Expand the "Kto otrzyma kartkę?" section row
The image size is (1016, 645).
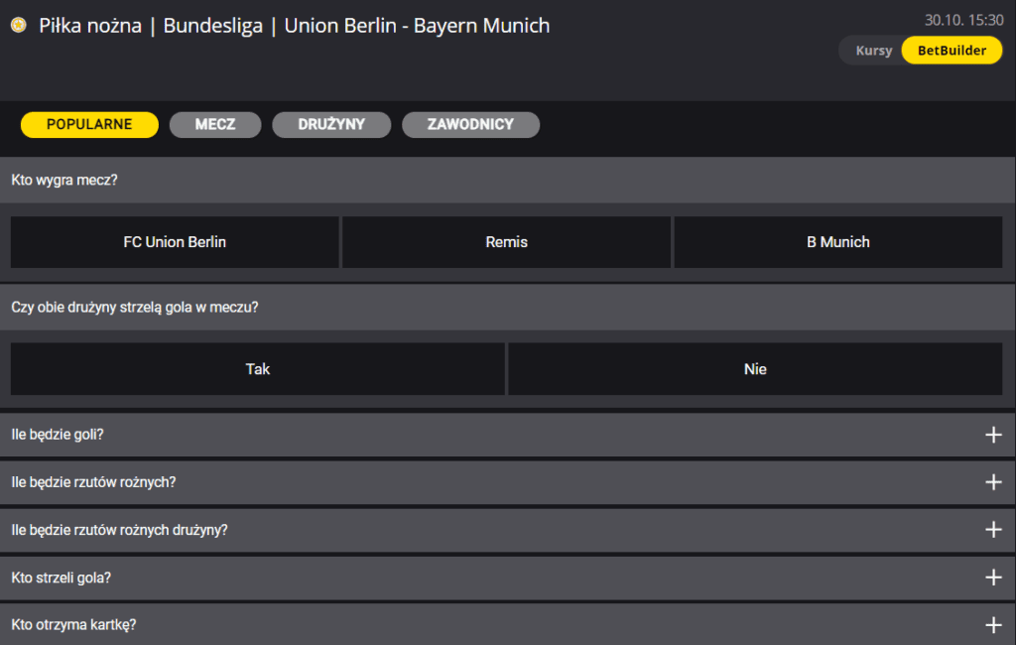point(507,625)
